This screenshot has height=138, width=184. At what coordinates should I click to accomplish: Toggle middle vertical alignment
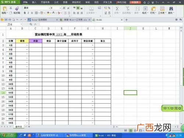(78, 8)
